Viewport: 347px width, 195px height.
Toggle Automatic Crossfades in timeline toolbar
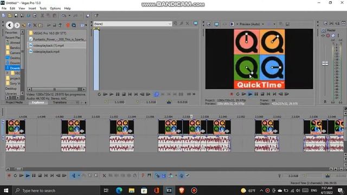click(x=164, y=175)
